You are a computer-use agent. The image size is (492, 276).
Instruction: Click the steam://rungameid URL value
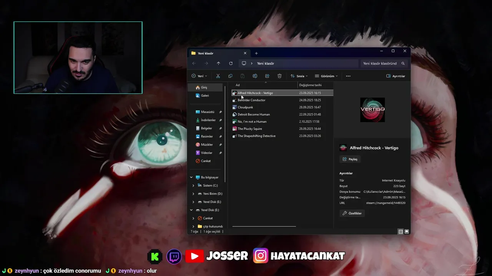[x=386, y=203]
